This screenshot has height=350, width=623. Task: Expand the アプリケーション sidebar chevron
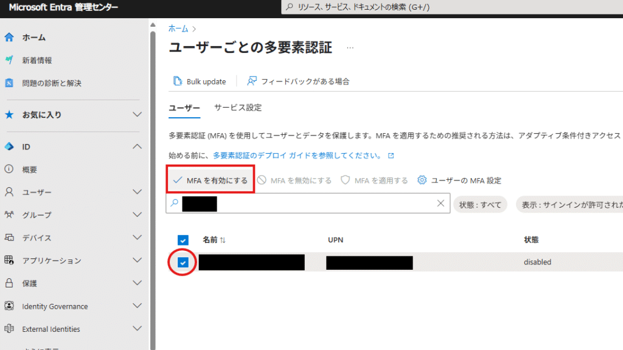(x=137, y=260)
